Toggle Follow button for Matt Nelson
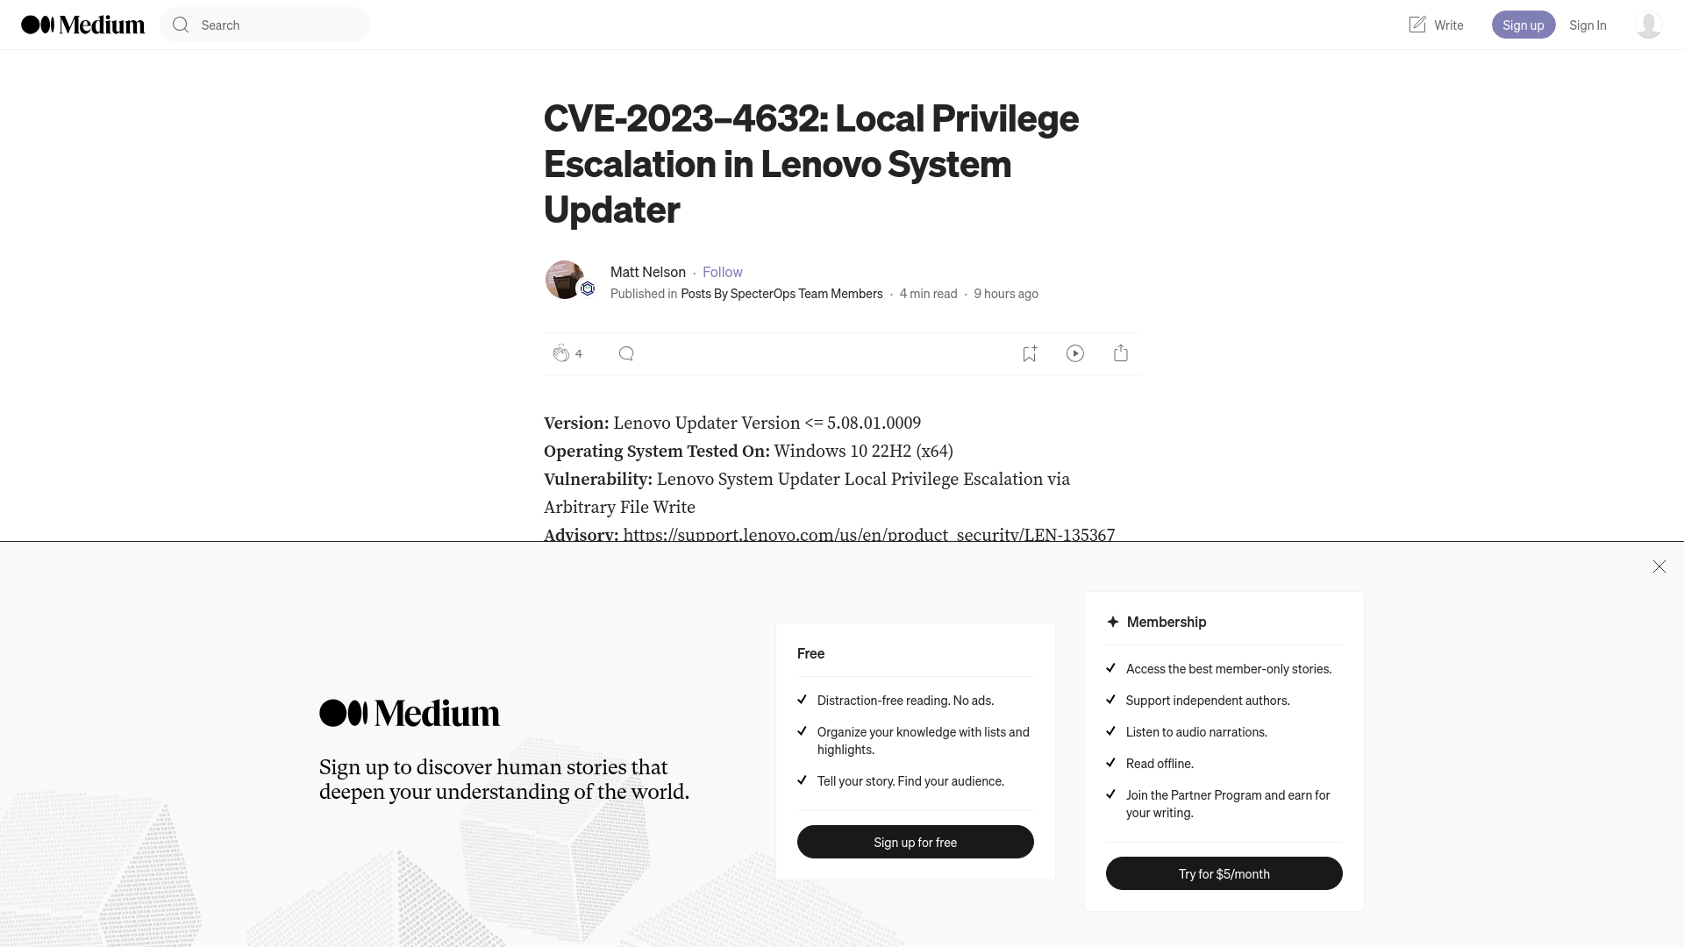 click(723, 272)
